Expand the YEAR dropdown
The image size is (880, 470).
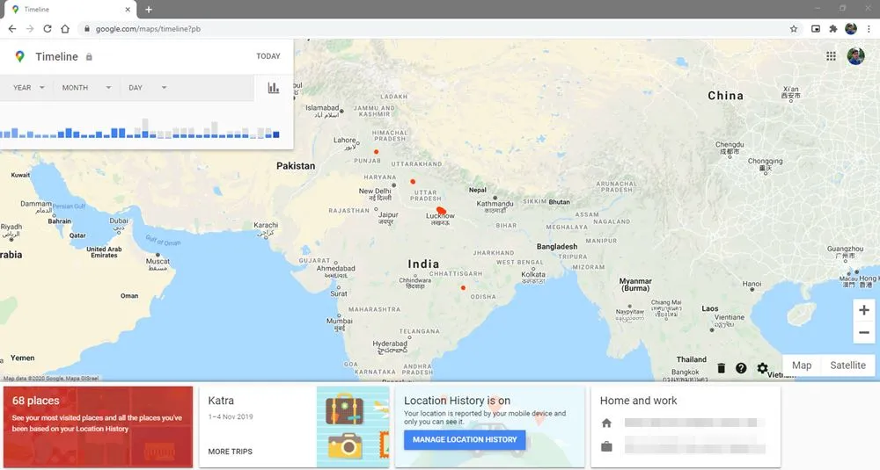point(29,87)
